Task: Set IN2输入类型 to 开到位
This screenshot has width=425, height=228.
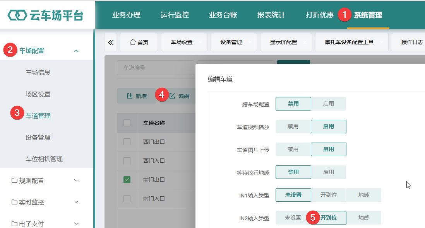Action: pos(329,218)
